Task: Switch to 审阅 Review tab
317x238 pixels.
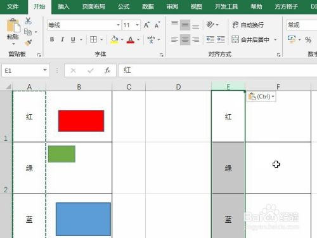Action: click(x=172, y=6)
